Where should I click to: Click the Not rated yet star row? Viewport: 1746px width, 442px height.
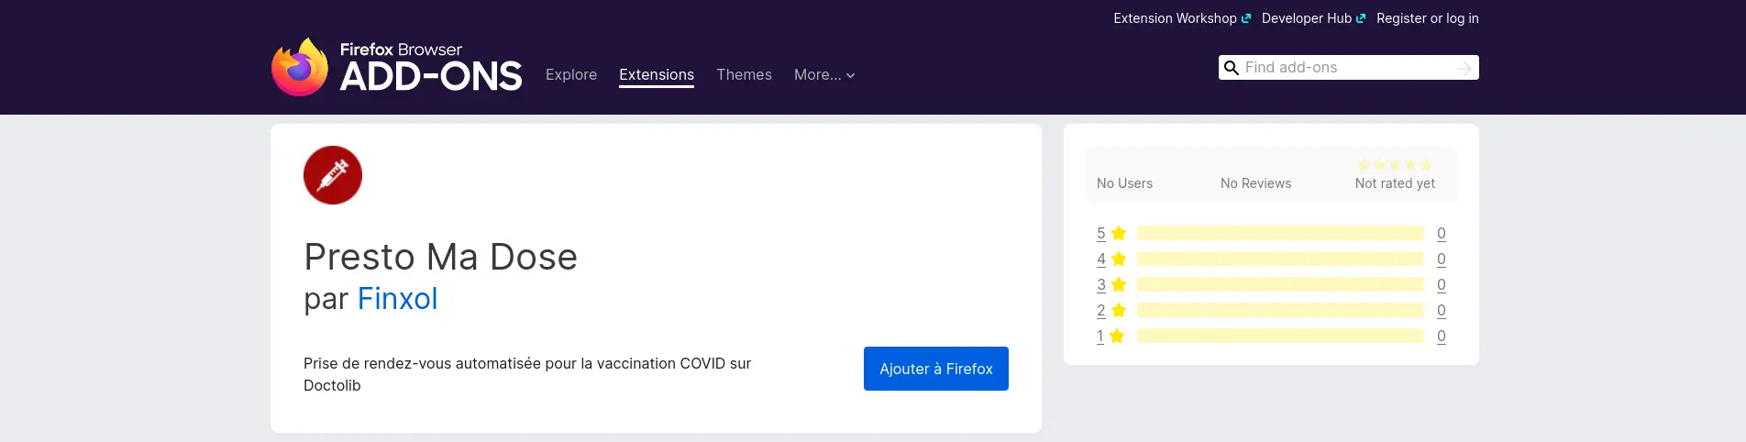[1395, 165]
